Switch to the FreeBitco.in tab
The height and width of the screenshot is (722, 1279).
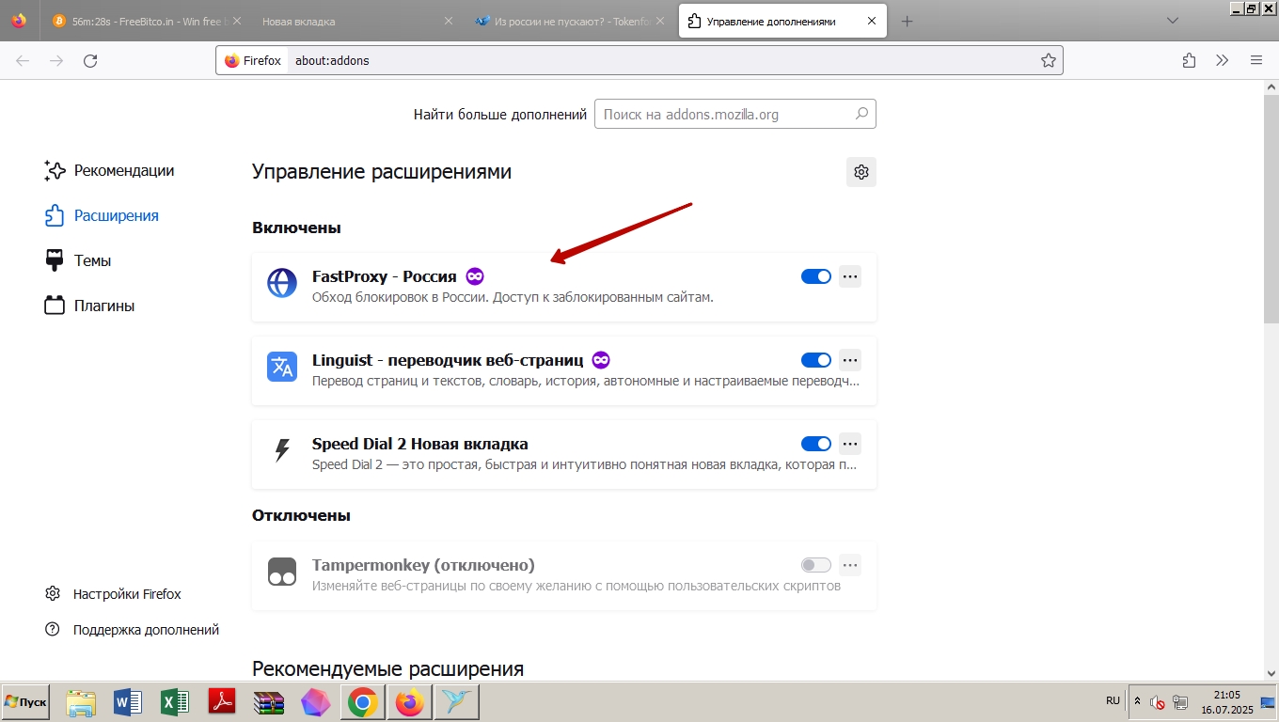pos(146,21)
